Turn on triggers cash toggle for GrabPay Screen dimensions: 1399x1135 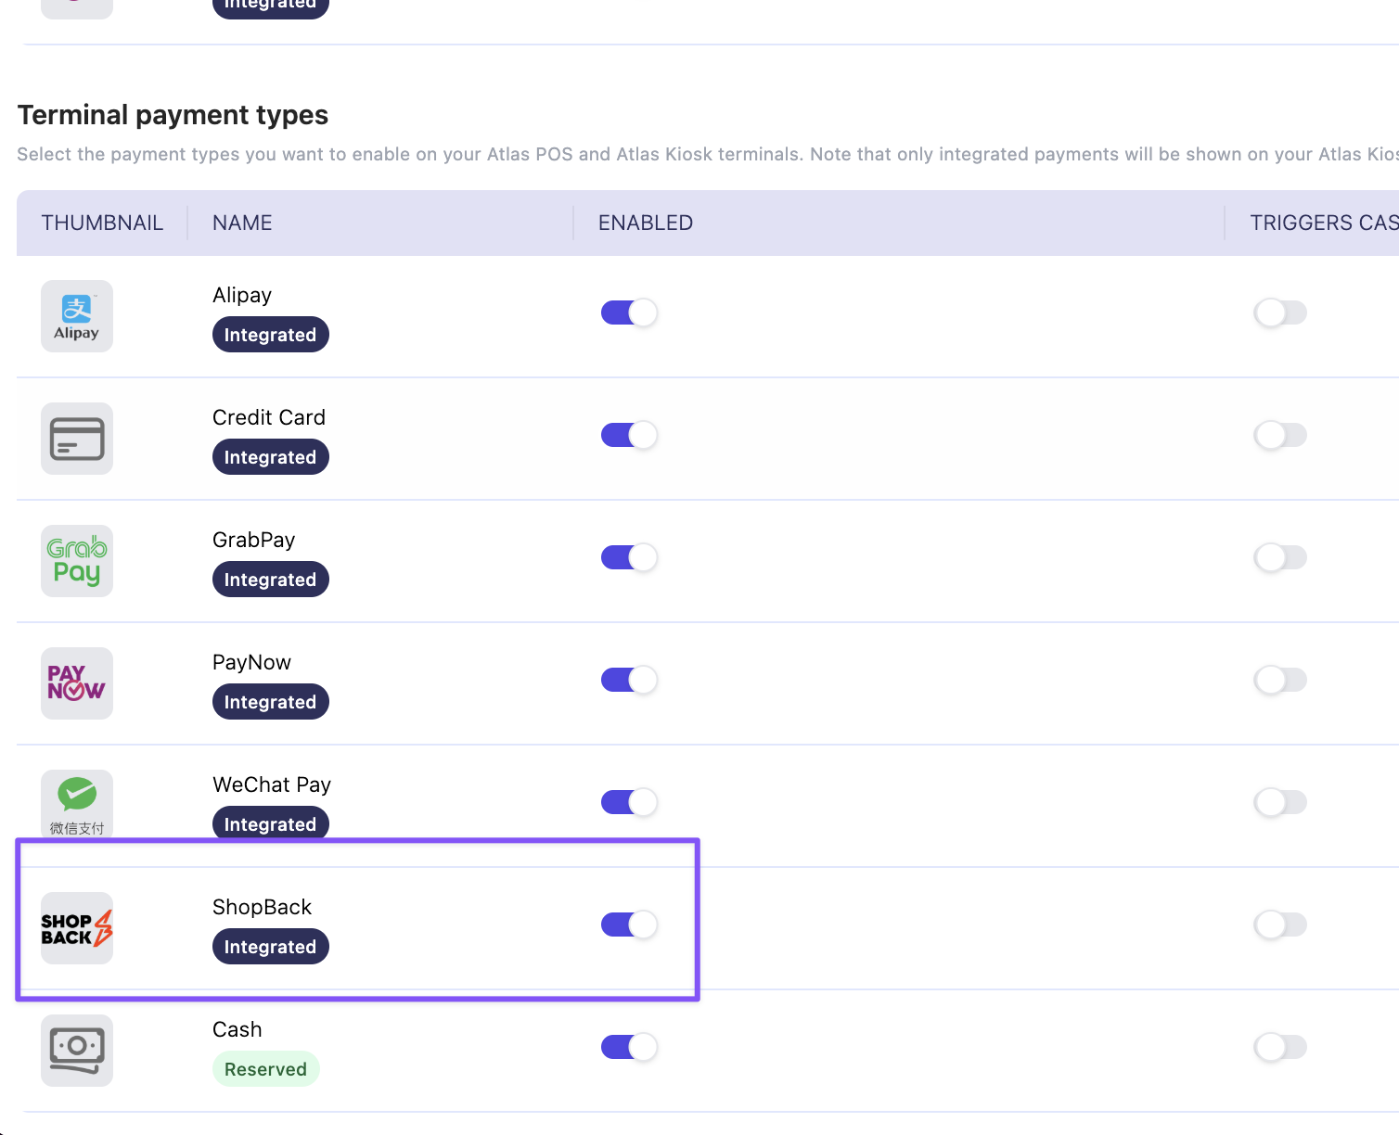coord(1280,557)
